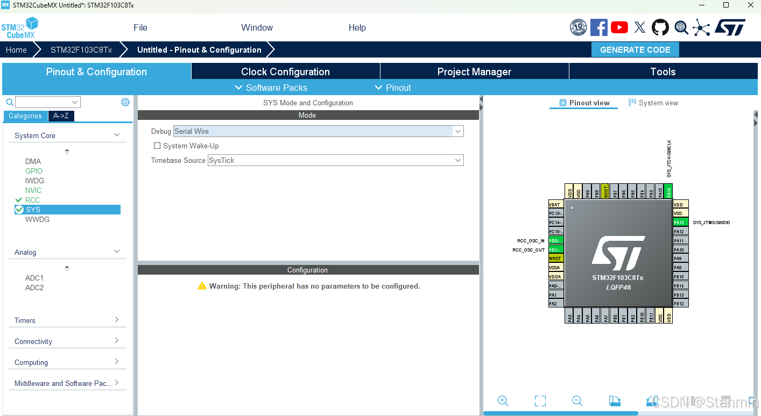Open the Window menu
This screenshot has width=761, height=416.
coord(257,27)
